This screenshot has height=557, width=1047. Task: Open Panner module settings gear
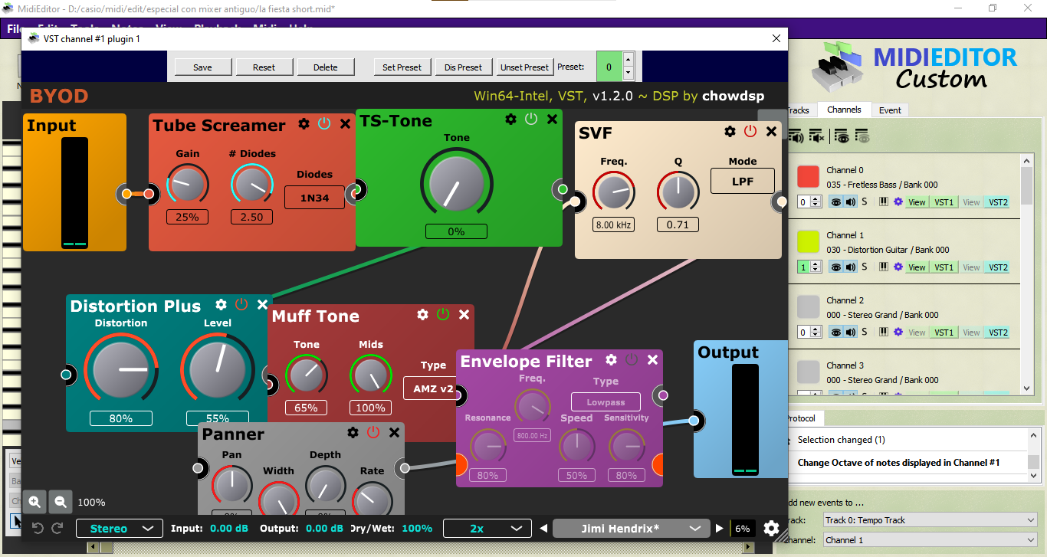[x=353, y=432]
